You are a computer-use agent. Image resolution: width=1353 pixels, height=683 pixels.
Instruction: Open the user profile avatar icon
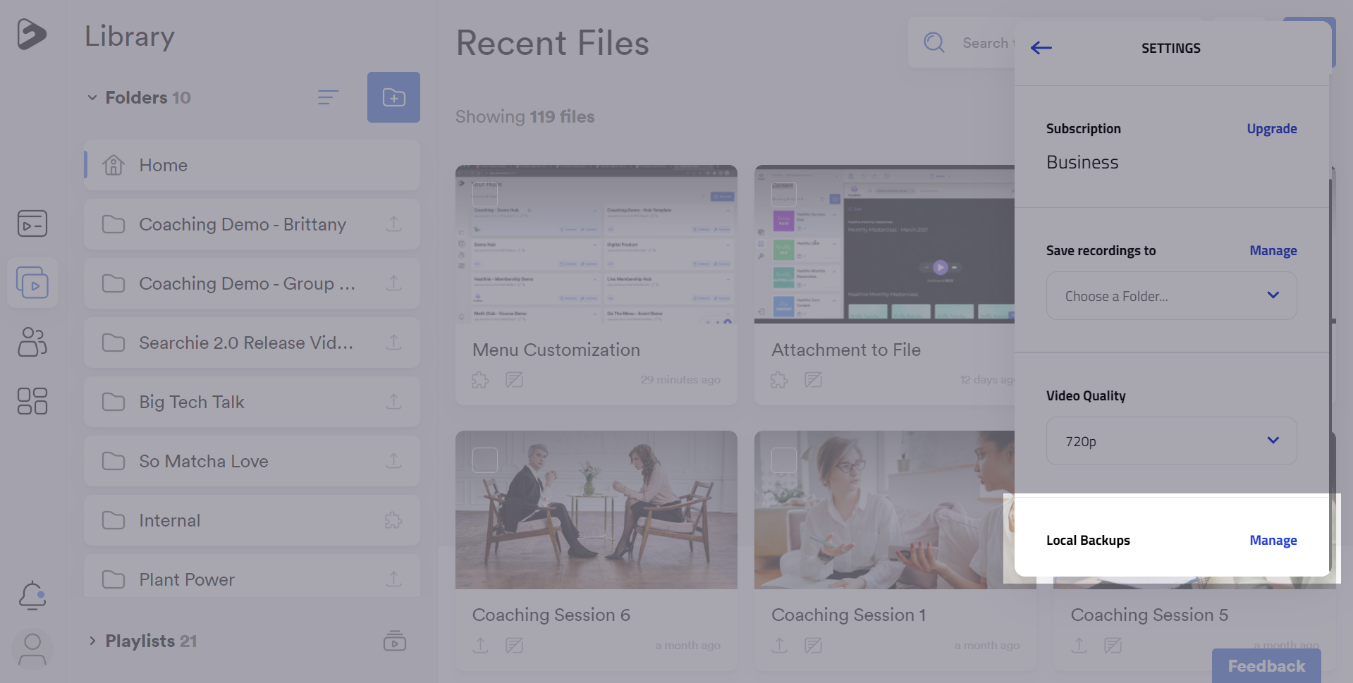point(32,649)
